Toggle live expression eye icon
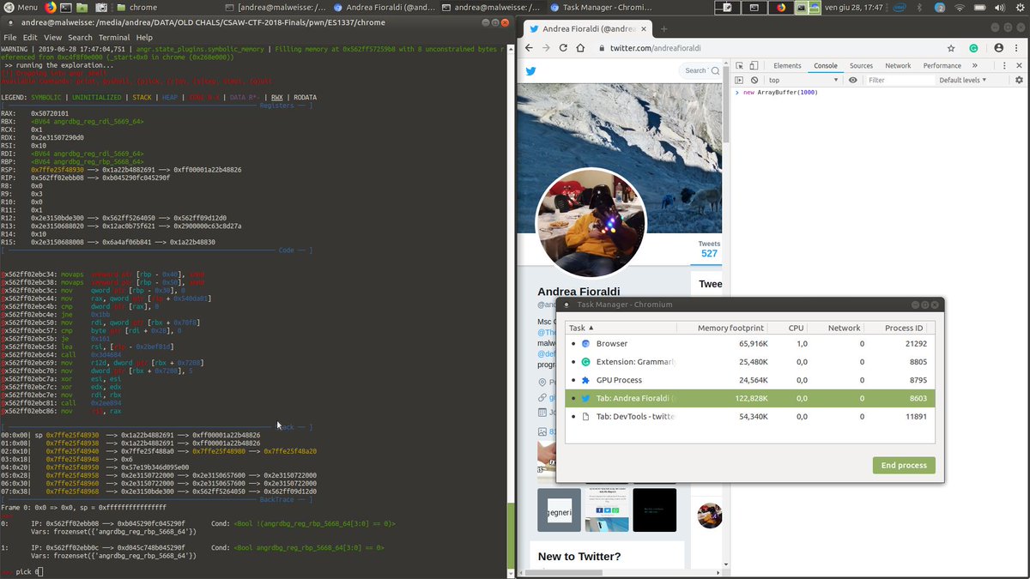 (x=852, y=80)
